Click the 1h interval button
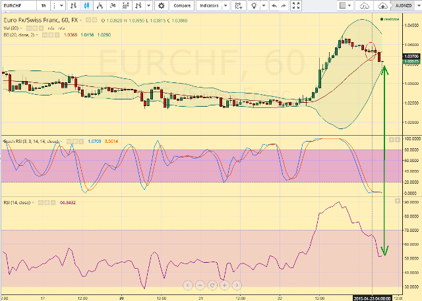This screenshot has width=422, height=301. [44, 5]
